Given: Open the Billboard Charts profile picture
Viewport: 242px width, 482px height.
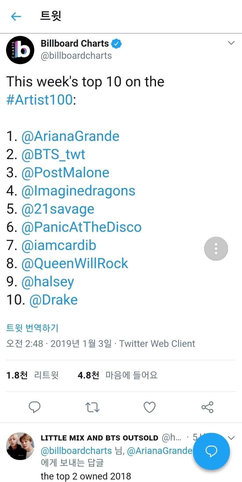Looking at the screenshot, I should tap(20, 50).
